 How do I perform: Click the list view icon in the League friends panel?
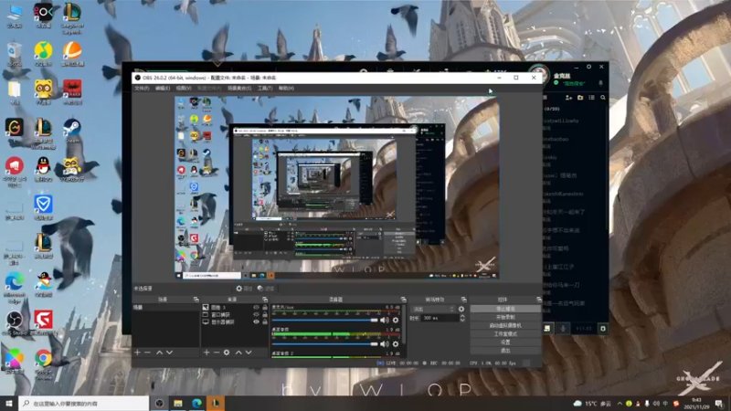coord(591,98)
